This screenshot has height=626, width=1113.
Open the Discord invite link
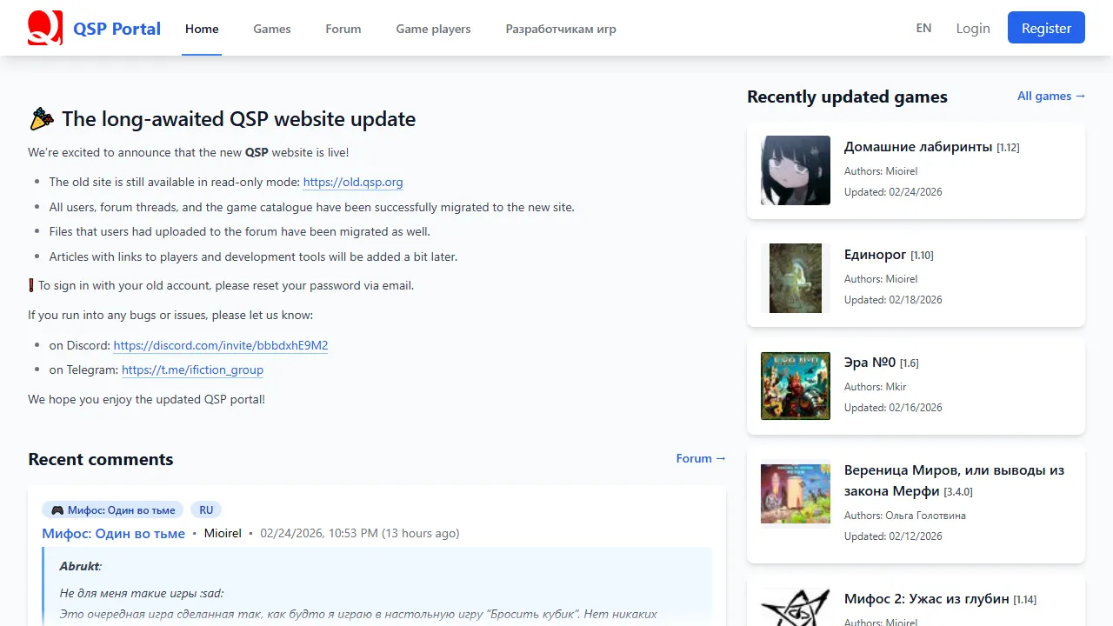coord(221,345)
